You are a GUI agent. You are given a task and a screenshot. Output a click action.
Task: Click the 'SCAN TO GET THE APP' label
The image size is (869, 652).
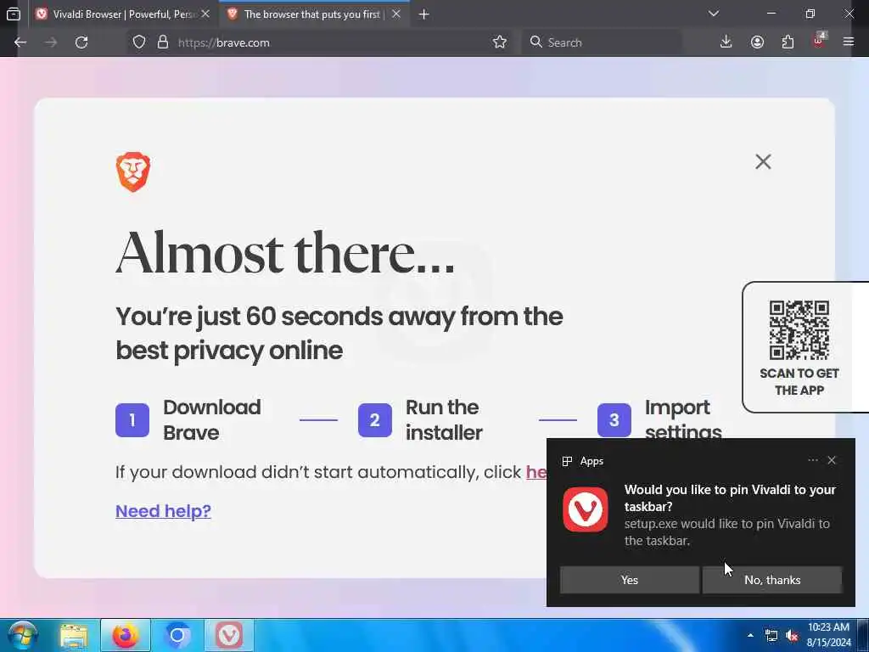tap(799, 381)
